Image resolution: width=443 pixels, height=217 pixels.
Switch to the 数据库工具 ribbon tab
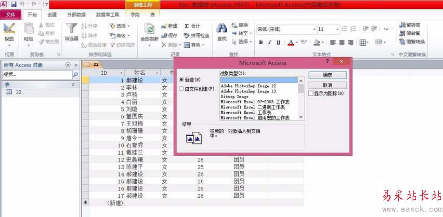tap(107, 15)
